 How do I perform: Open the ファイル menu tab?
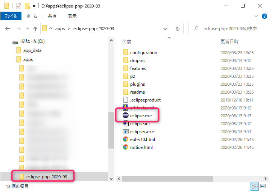(11, 16)
